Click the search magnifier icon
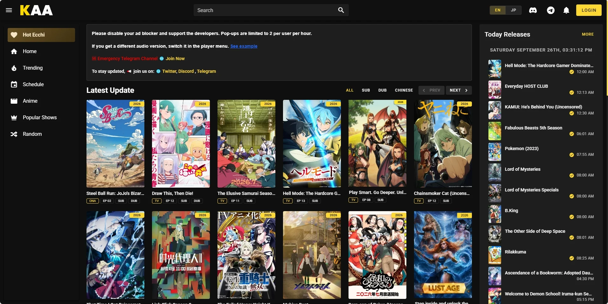Screen dimensions: 608x304 [x=341, y=10]
